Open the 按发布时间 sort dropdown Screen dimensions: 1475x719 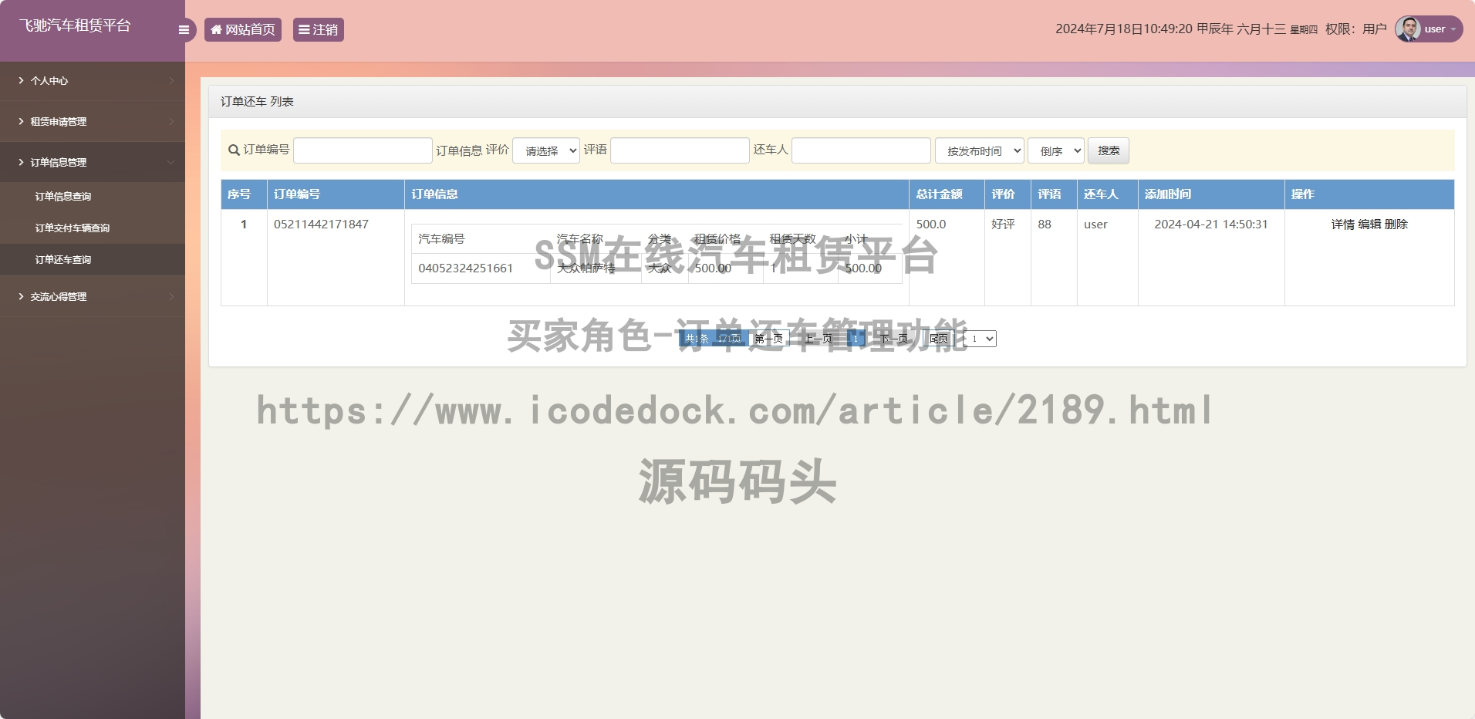point(980,150)
